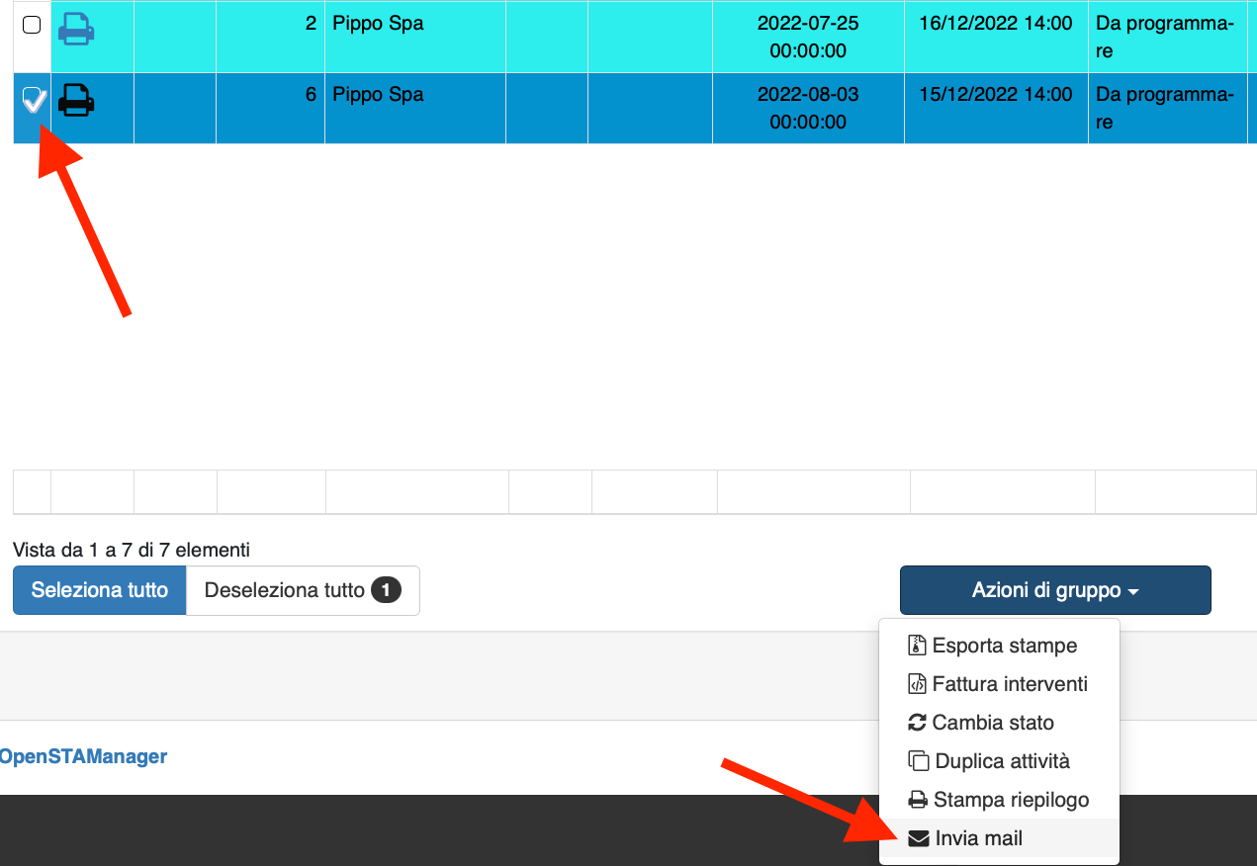Image resolution: width=1257 pixels, height=866 pixels.
Task: Click the dropdown arrow on Azioni di gruppo
Action: (1132, 589)
